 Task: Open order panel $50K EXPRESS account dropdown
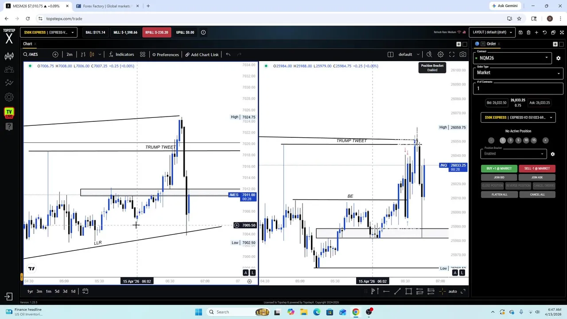coord(518,117)
